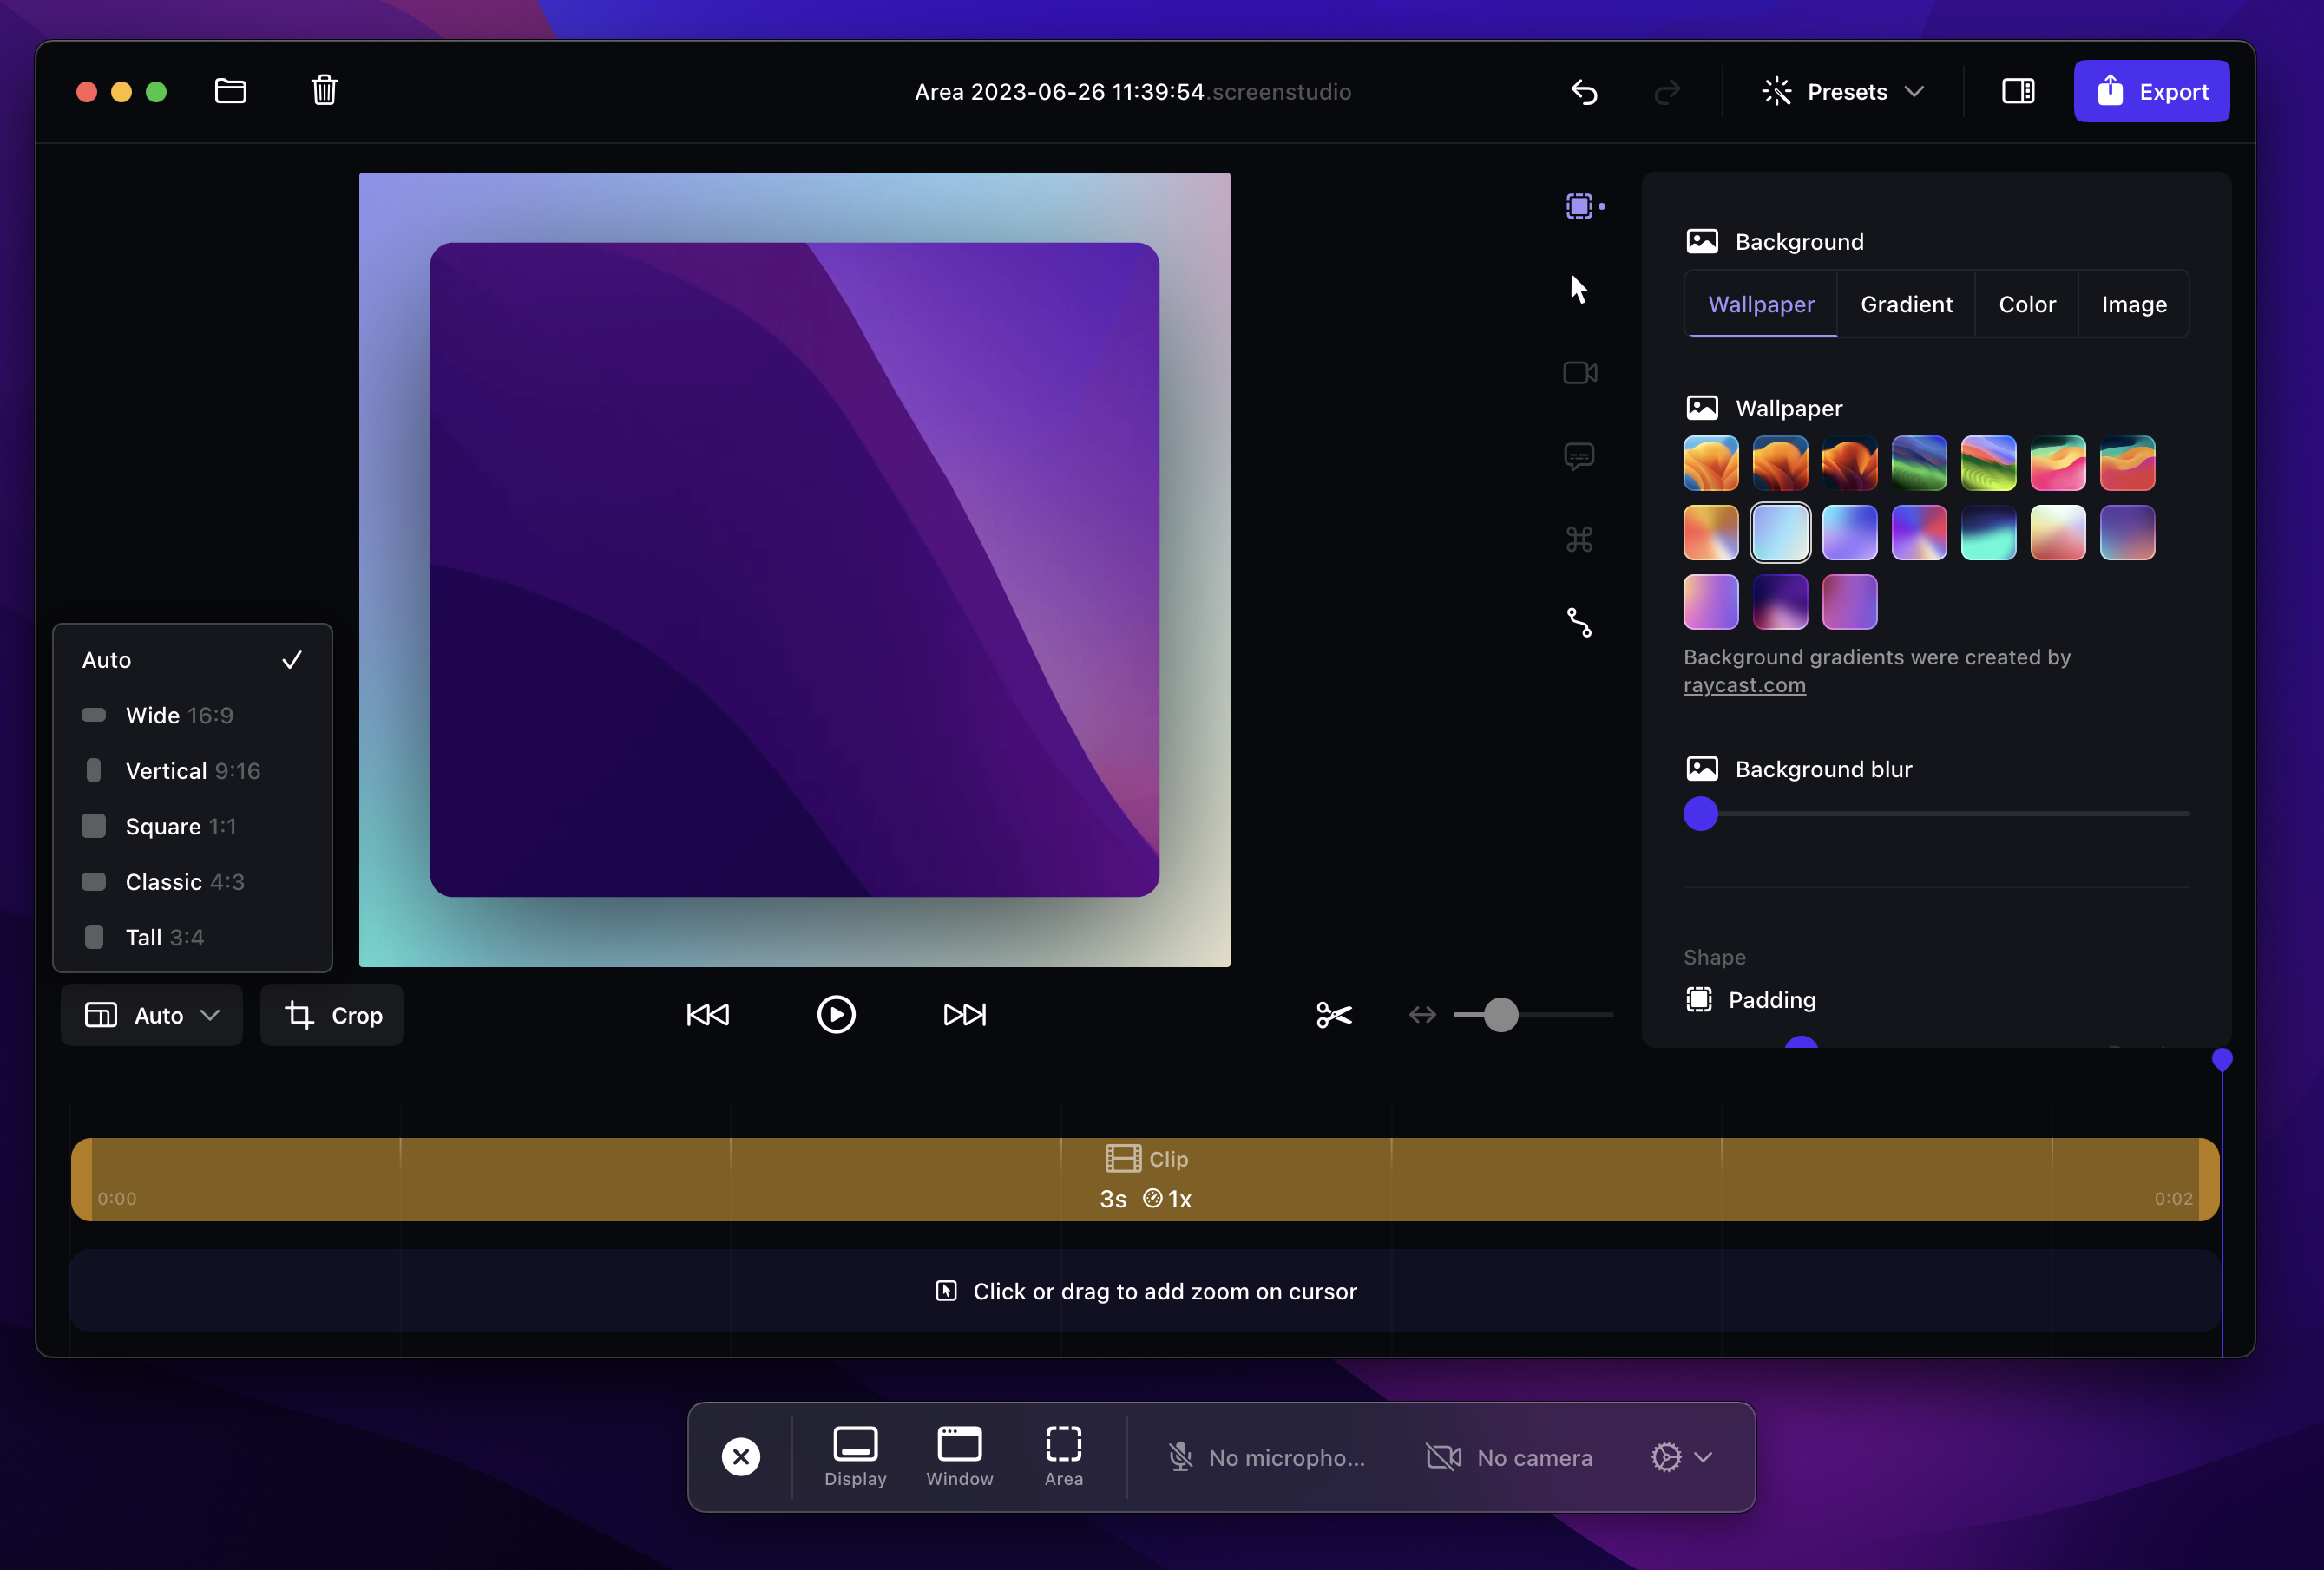Screen dimensions: 2324x1570
Task: Switch to the Image background tab
Action: tap(2133, 304)
